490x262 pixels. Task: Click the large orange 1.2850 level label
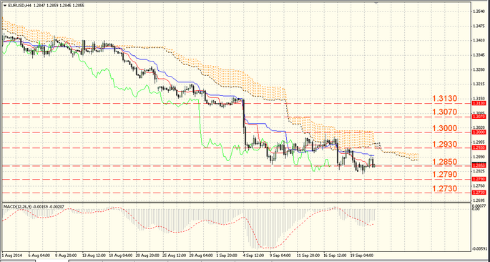pyautogui.click(x=445, y=162)
